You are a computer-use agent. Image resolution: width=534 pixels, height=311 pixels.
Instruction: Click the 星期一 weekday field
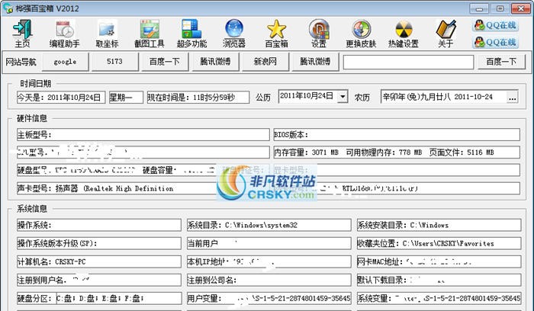126,98
